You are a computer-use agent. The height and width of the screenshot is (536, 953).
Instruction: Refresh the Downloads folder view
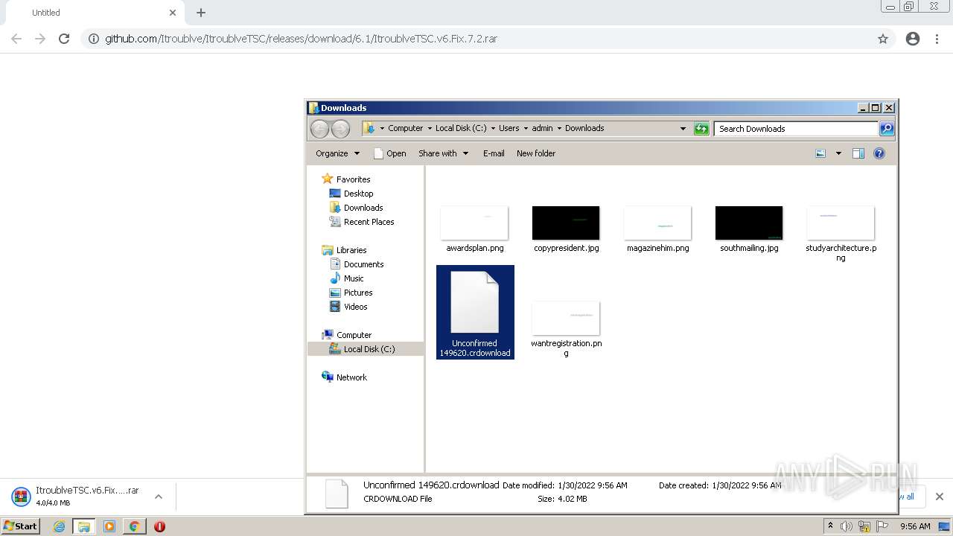coord(701,129)
